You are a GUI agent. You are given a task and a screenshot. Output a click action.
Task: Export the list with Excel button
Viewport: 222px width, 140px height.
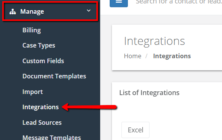click(x=135, y=130)
